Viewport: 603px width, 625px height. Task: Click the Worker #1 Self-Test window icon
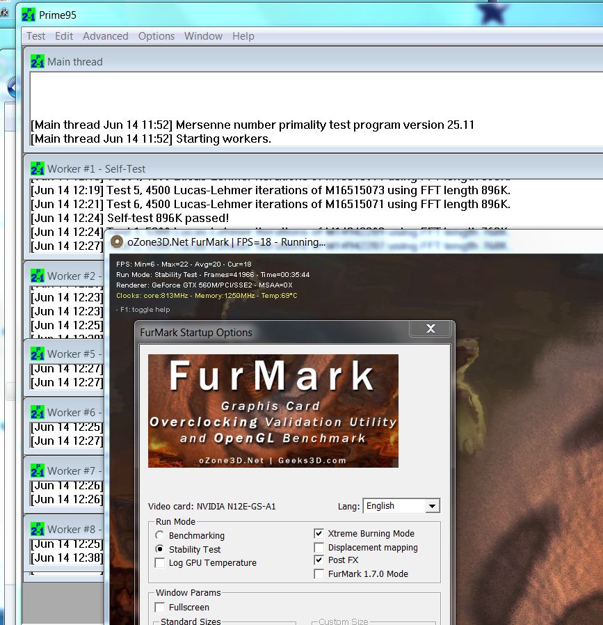[x=38, y=169]
